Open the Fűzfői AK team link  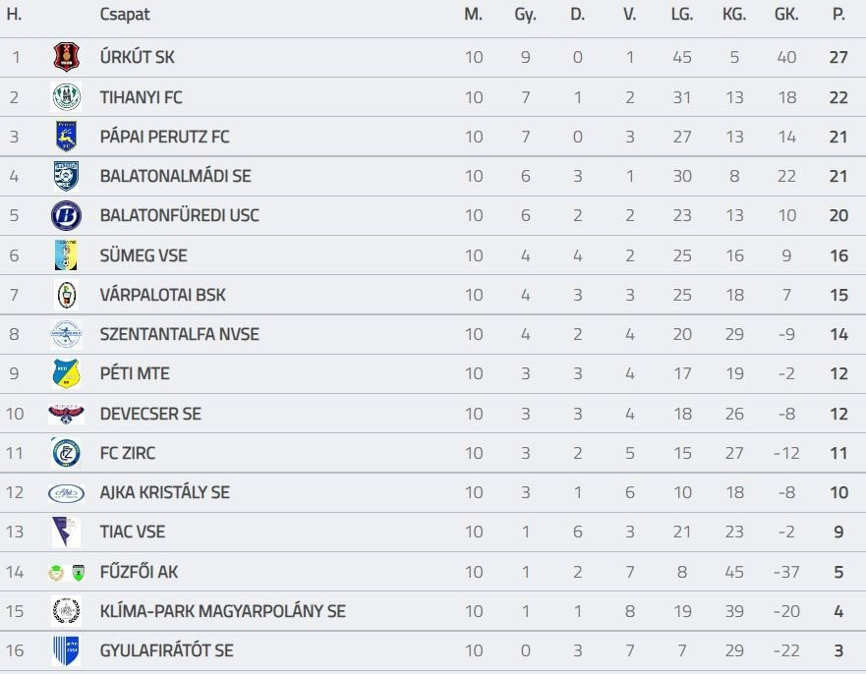pos(139,572)
